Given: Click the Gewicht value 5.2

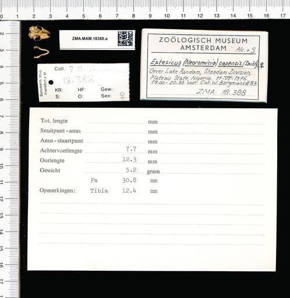Looking at the screenshot, I should 131,170.
